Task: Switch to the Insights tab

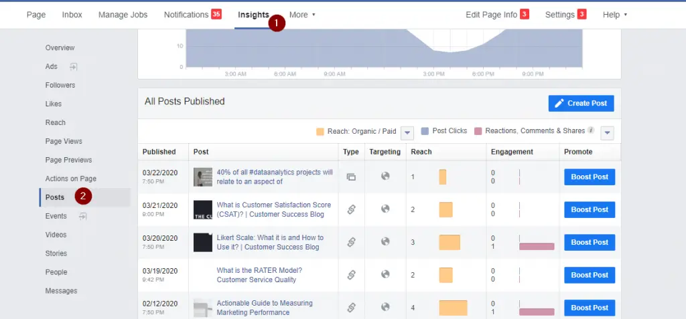Action: point(253,15)
